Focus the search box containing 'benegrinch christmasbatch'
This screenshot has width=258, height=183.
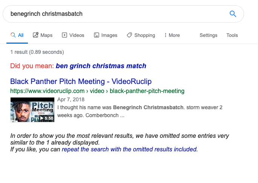point(113,14)
